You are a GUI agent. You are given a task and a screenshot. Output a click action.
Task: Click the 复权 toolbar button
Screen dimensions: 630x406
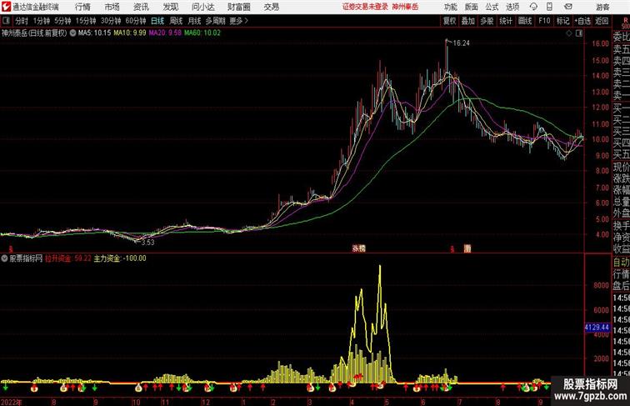pyautogui.click(x=449, y=21)
